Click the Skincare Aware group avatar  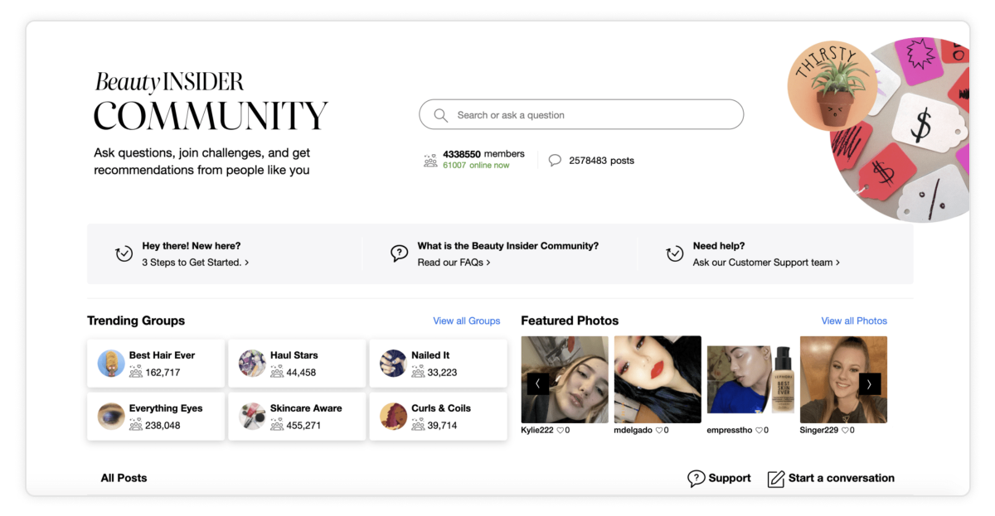pos(252,417)
